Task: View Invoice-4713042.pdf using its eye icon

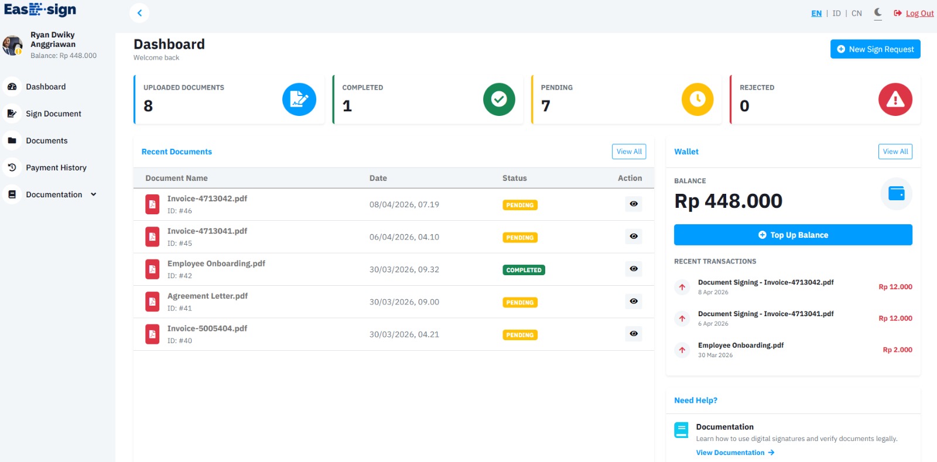Action: tap(633, 204)
